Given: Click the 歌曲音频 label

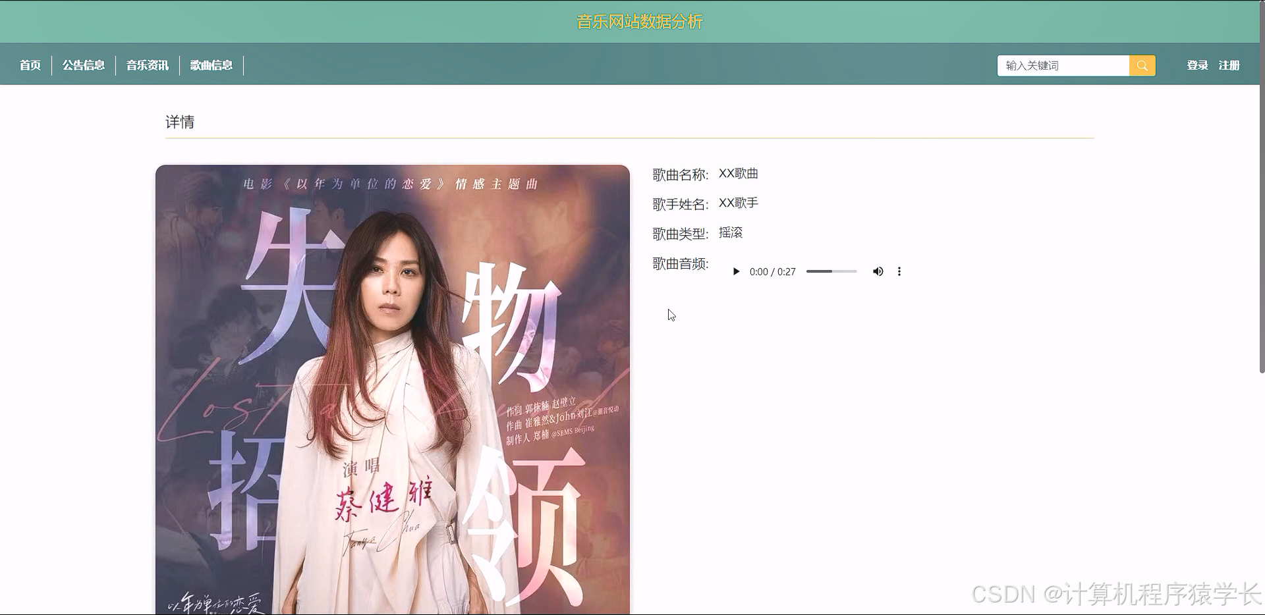Looking at the screenshot, I should click(x=681, y=263).
